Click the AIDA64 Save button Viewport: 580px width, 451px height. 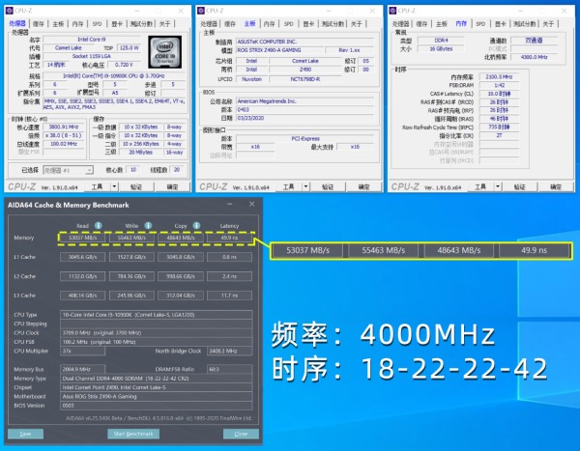coord(25,434)
